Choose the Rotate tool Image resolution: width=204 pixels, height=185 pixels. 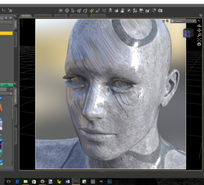tap(85, 11)
